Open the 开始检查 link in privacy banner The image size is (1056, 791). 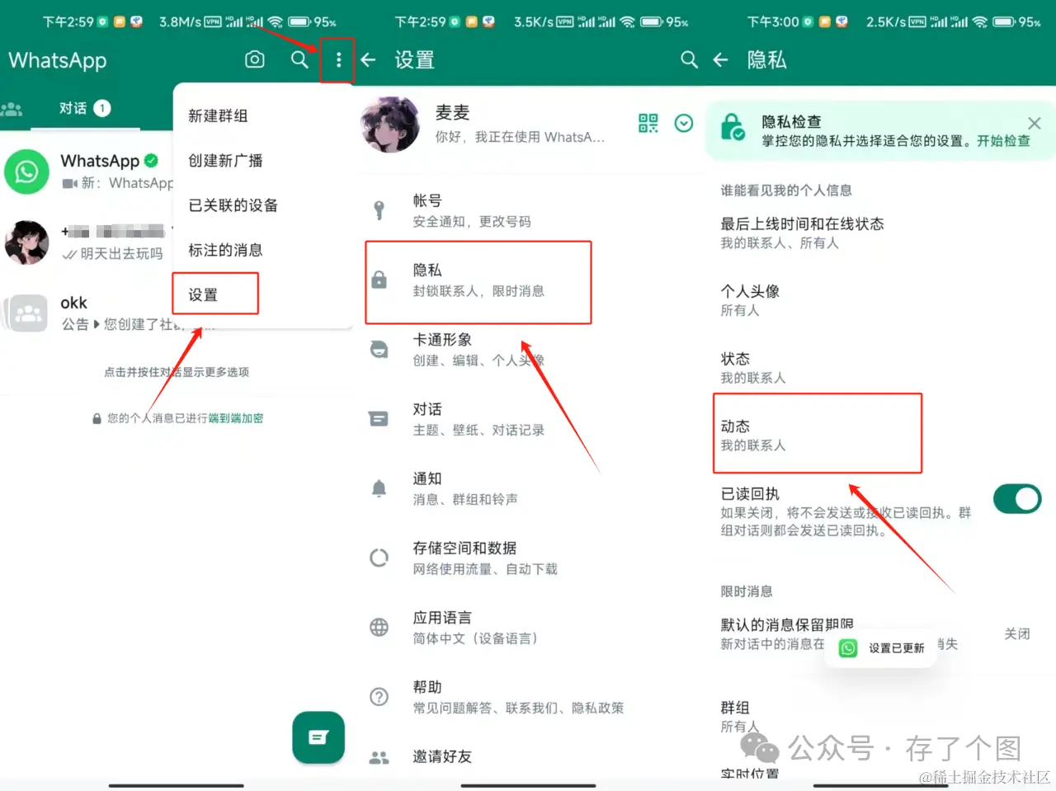pos(1004,141)
